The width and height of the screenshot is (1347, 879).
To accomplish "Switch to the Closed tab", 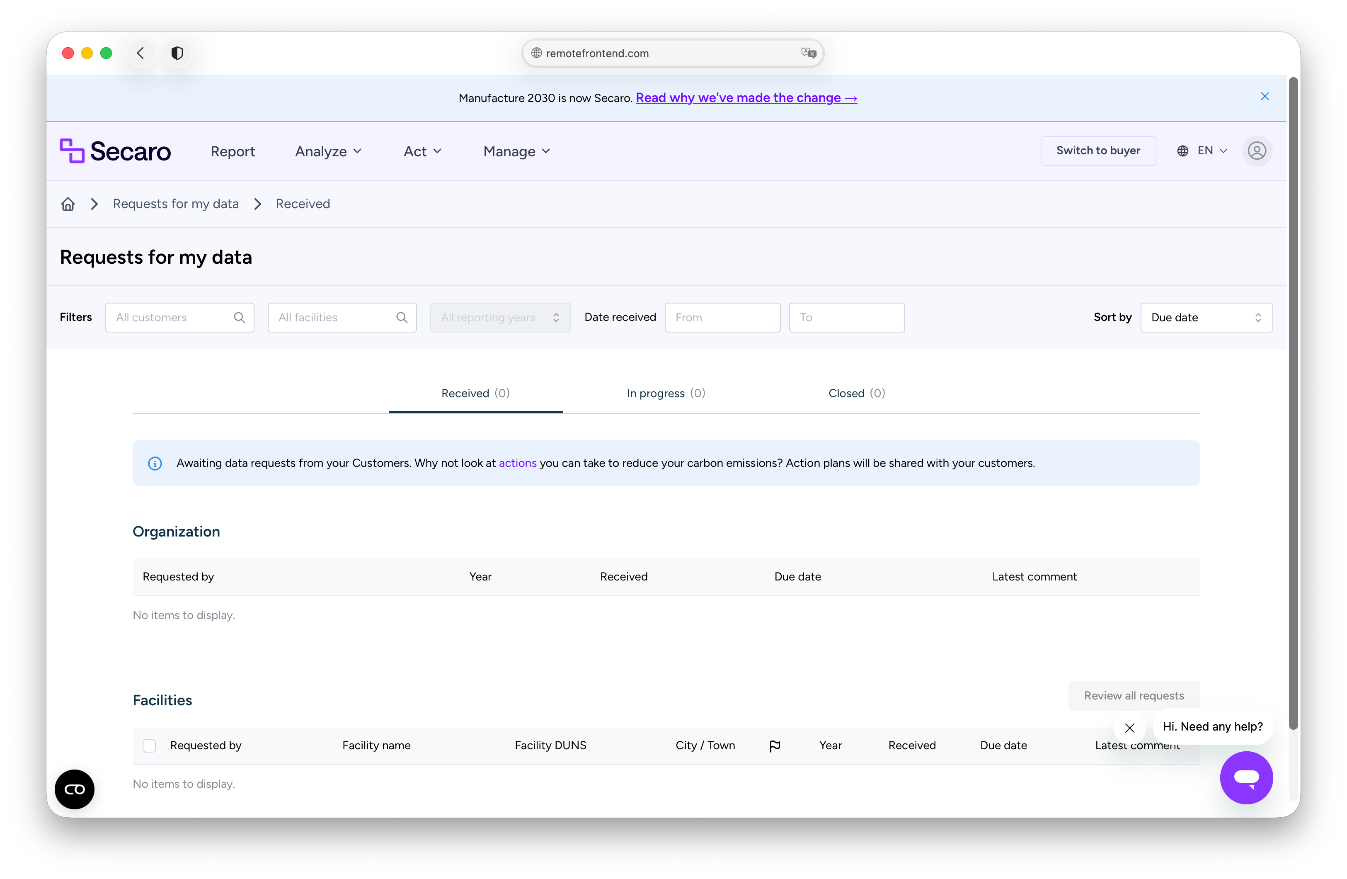I will click(x=856, y=393).
